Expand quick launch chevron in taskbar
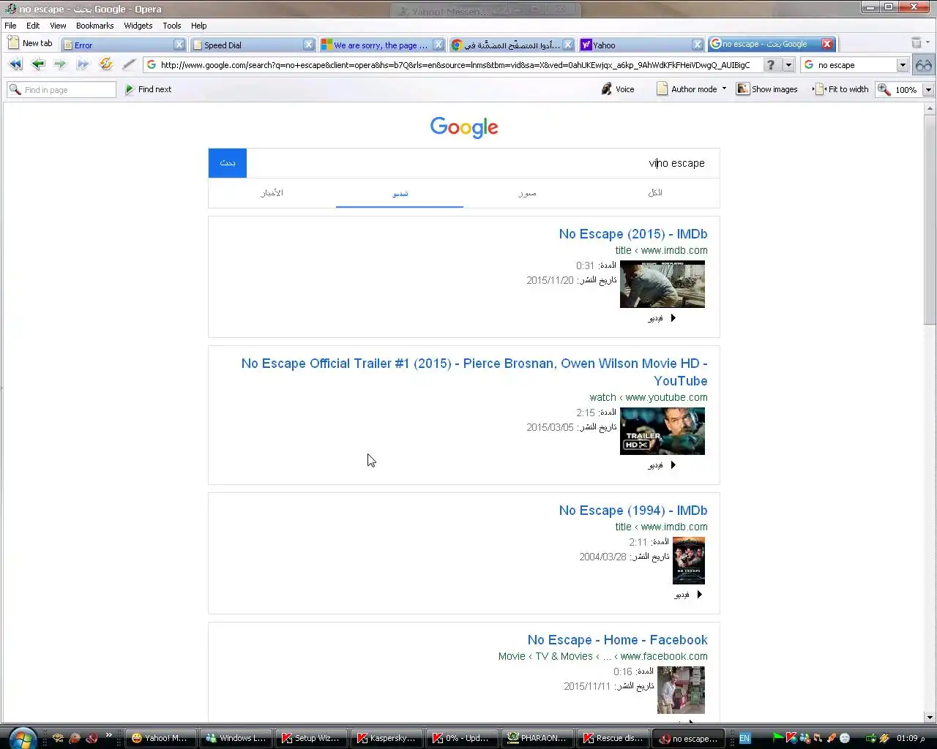This screenshot has width=937, height=749. click(x=109, y=735)
